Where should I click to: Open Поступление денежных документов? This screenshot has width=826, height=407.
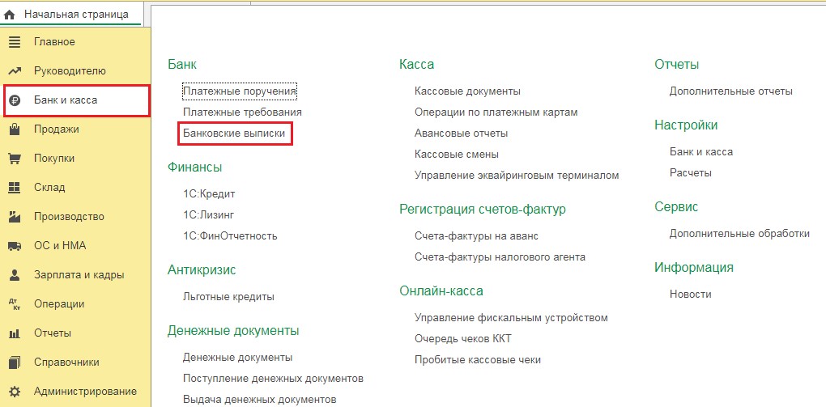click(x=274, y=379)
